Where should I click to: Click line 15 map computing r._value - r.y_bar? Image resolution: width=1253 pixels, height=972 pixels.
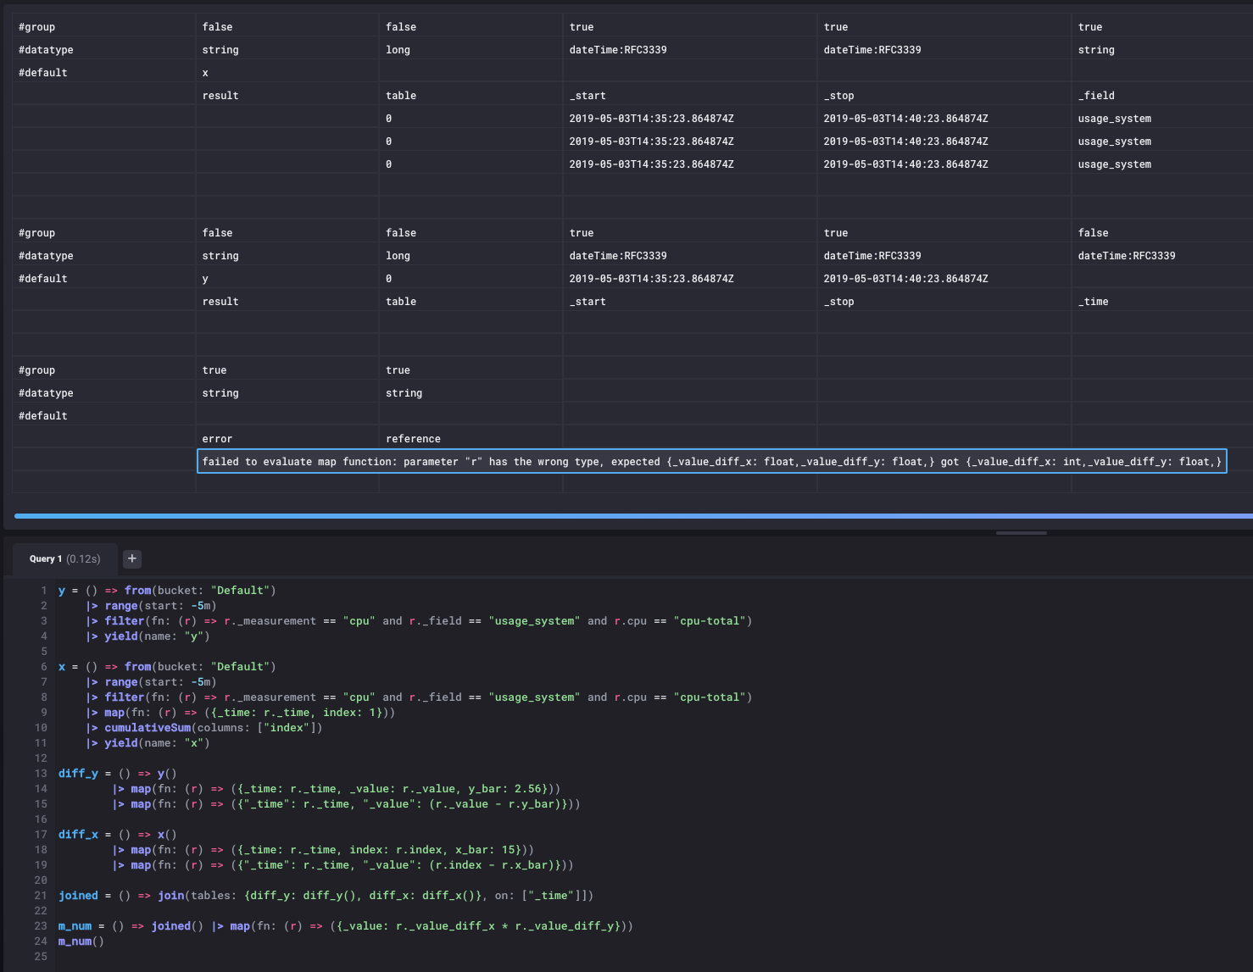(346, 804)
